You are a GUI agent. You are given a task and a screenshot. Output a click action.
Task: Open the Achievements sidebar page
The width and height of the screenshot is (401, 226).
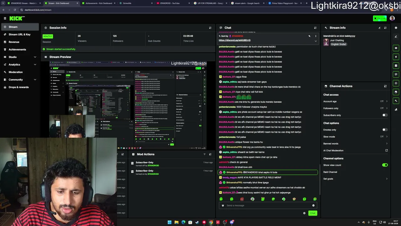[x=20, y=49]
